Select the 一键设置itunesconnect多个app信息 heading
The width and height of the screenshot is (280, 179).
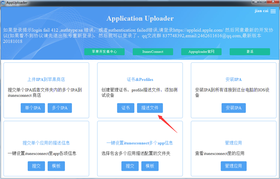140,143
